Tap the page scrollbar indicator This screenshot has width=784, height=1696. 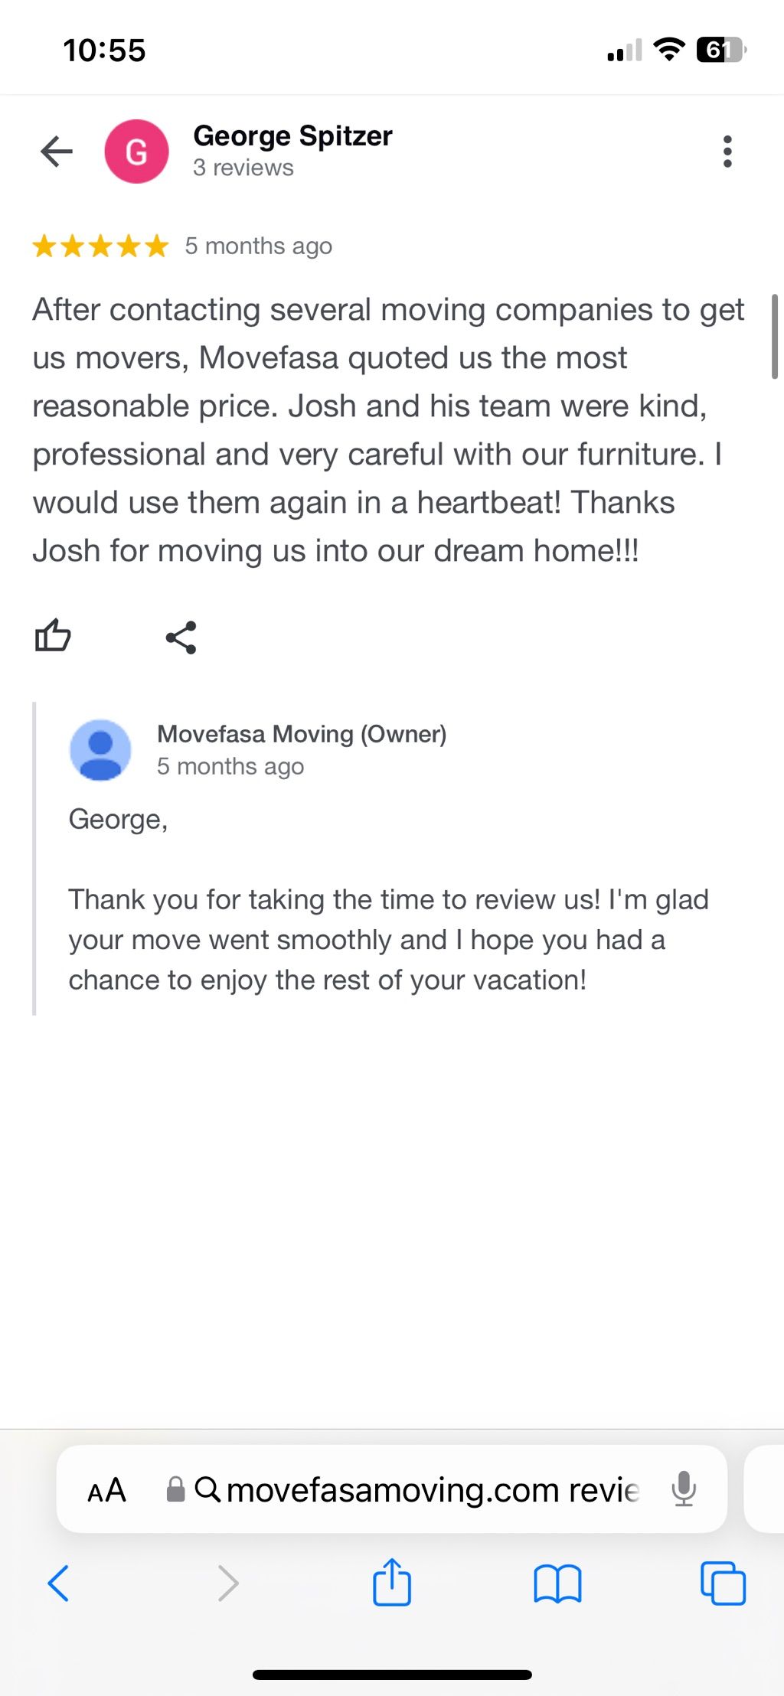click(775, 337)
